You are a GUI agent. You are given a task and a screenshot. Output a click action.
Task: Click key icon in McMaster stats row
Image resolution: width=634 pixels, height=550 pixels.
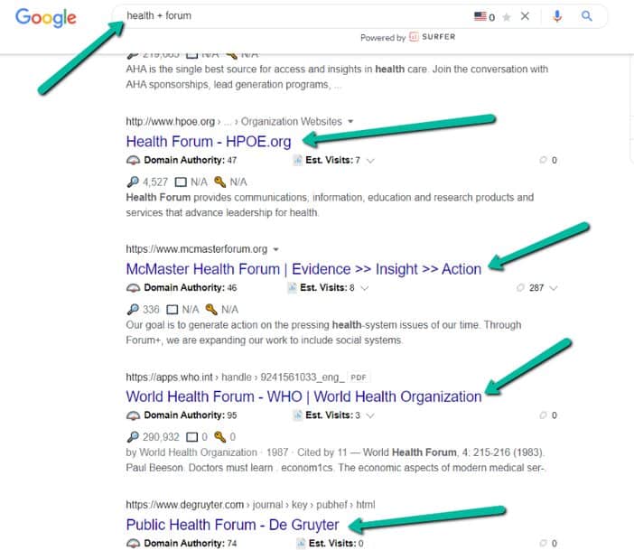point(211,310)
